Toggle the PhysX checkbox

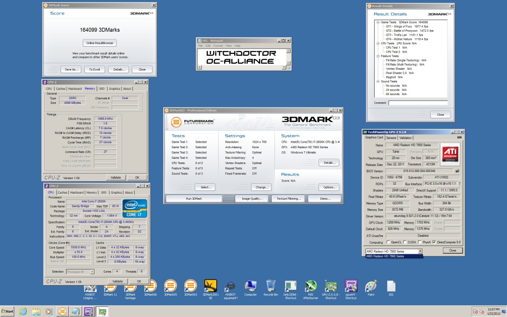point(421,242)
